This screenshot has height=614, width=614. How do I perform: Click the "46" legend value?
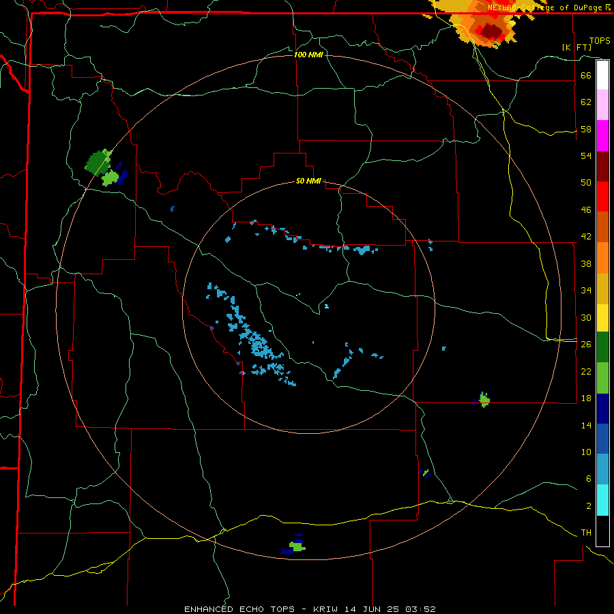(586, 210)
